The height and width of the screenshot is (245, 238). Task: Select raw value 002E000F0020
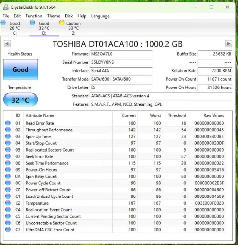(x=209, y=203)
